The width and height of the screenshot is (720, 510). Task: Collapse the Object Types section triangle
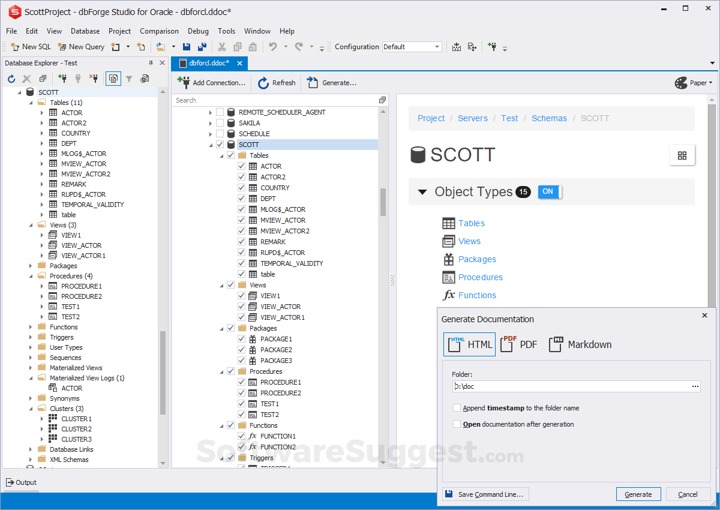click(x=422, y=192)
